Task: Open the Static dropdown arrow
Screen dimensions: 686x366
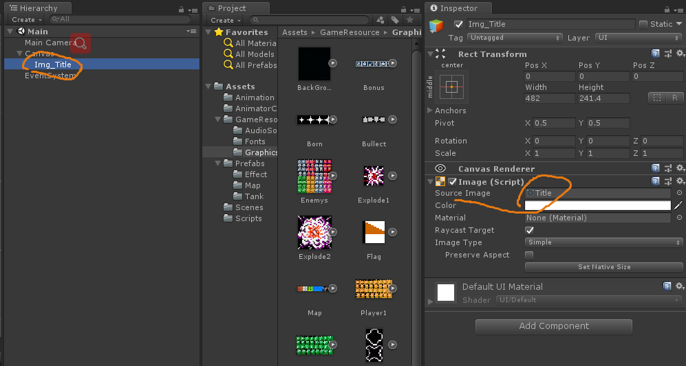Action: click(x=679, y=24)
